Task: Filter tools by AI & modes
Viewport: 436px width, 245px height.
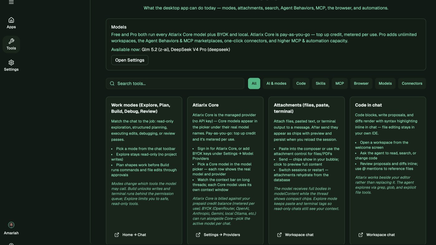Action: click(x=276, y=83)
